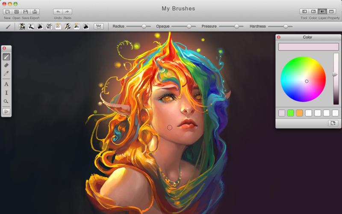Select the green color swatch
The width and height of the screenshot is (342, 214).
(x=290, y=113)
